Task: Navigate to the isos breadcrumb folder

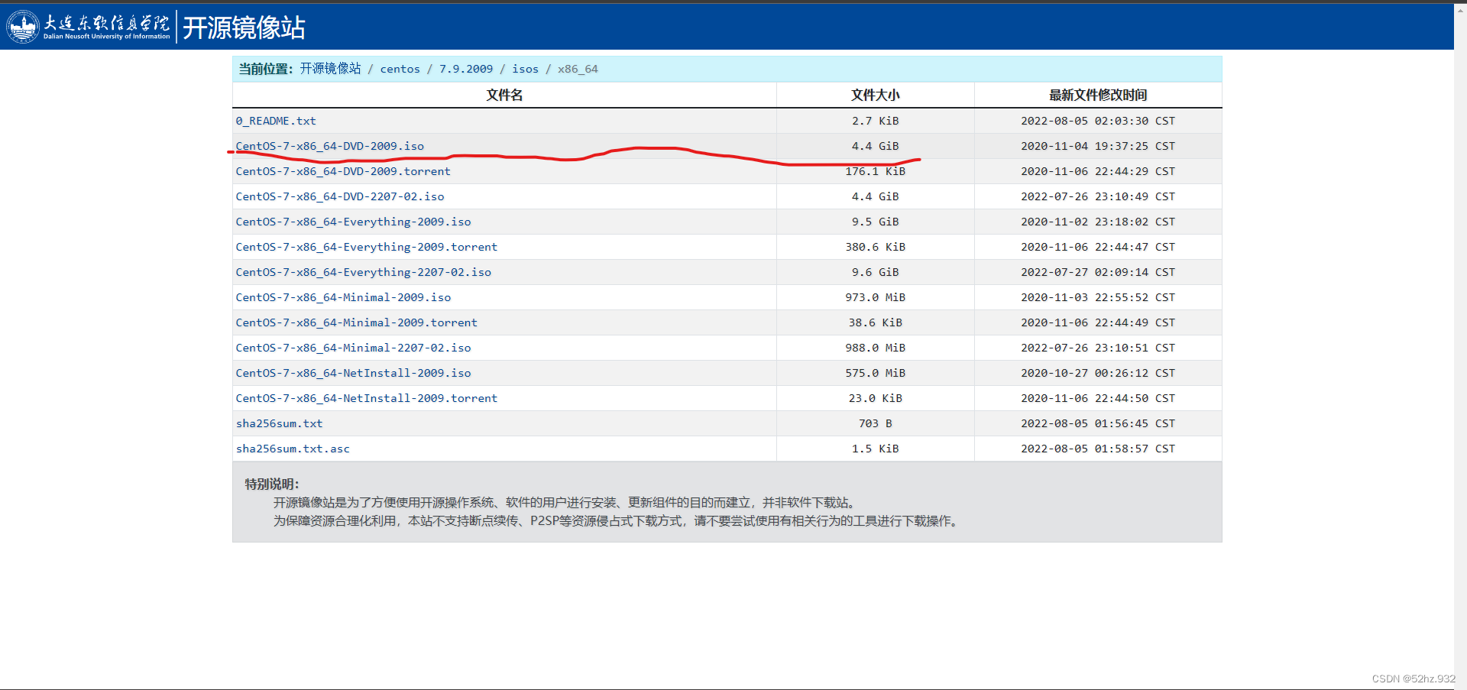Action: 526,69
